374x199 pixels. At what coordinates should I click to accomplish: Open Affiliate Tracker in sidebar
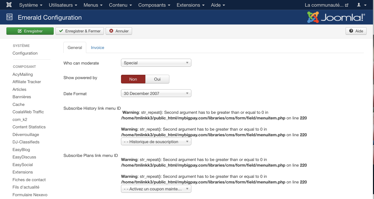coord(27,82)
